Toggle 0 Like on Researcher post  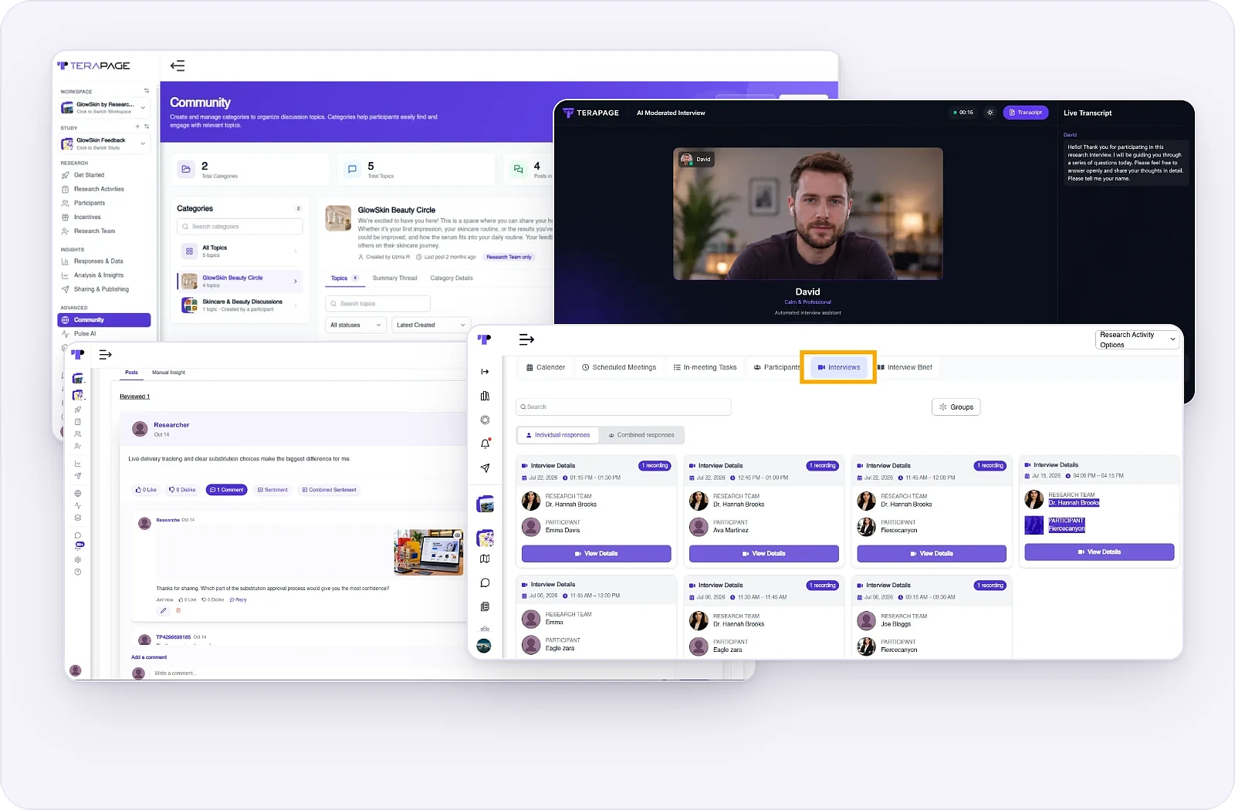[146, 490]
